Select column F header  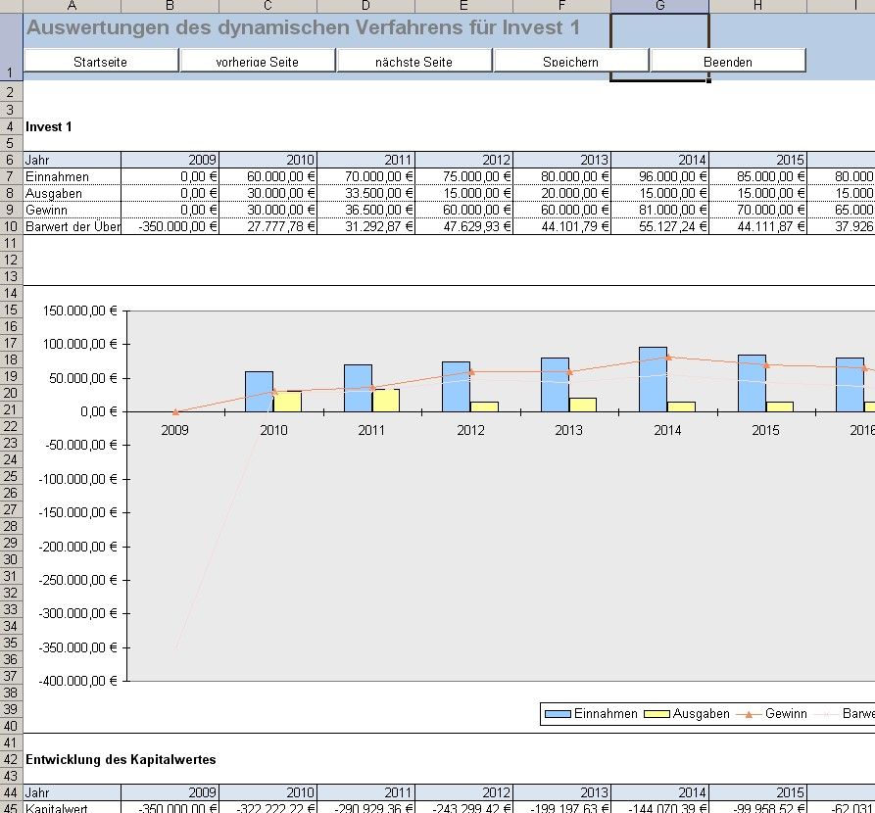coord(561,6)
